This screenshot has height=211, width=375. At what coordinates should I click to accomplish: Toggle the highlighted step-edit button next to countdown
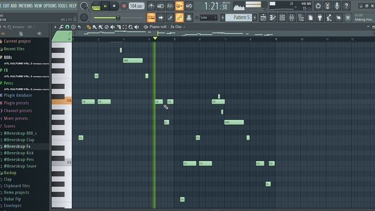179,6
